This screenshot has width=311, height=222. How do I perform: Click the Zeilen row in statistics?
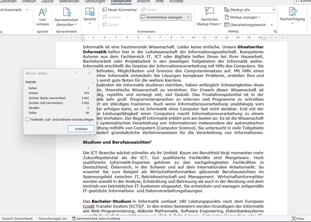(x=59, y=113)
